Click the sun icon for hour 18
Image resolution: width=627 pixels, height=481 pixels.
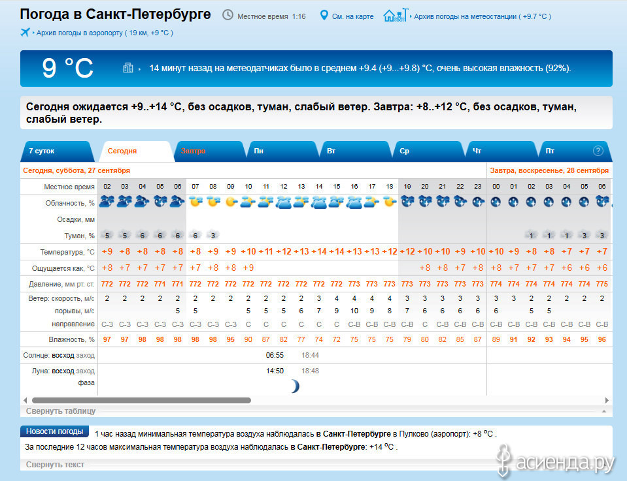click(390, 202)
